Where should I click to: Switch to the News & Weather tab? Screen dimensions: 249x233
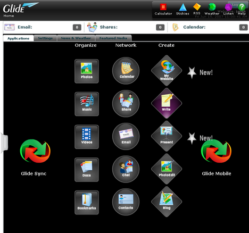coord(76,38)
